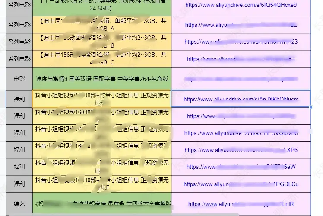Click 系列电影 cell in Disney A row
Screen dimensions: 323x216
coord(19,25)
